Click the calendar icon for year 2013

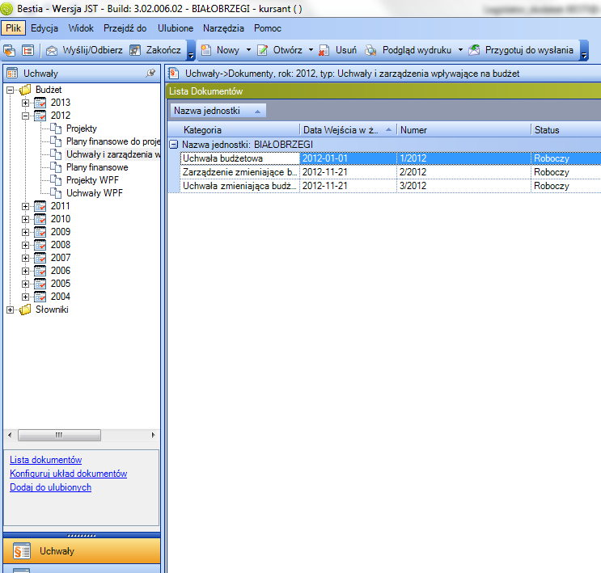click(40, 103)
